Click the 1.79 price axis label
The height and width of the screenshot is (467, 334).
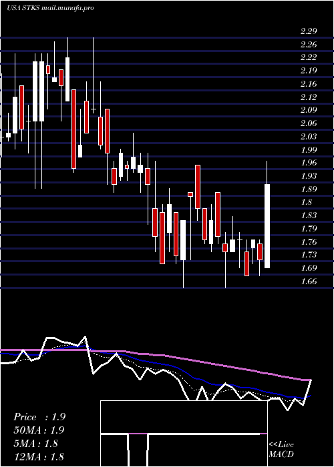[x=309, y=228]
